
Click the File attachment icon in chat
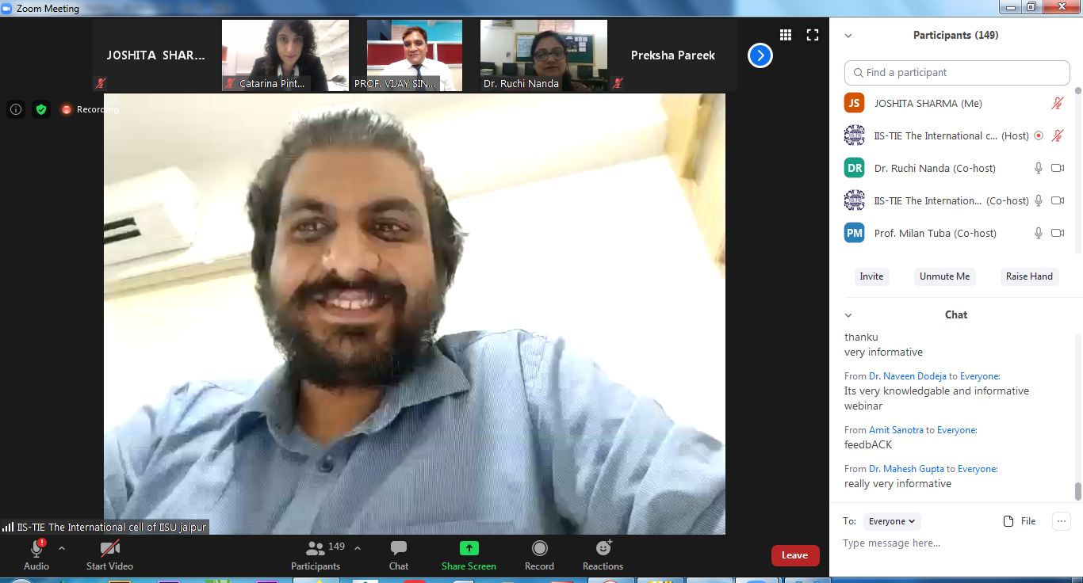[1020, 521]
